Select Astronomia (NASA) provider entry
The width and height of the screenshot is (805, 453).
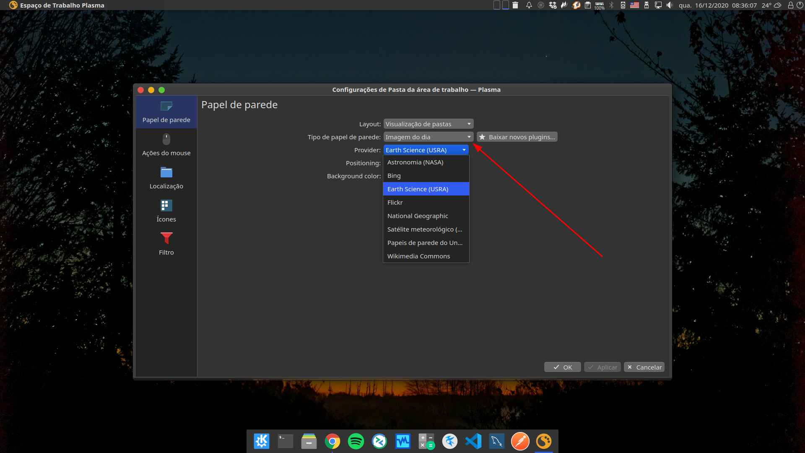pos(415,162)
